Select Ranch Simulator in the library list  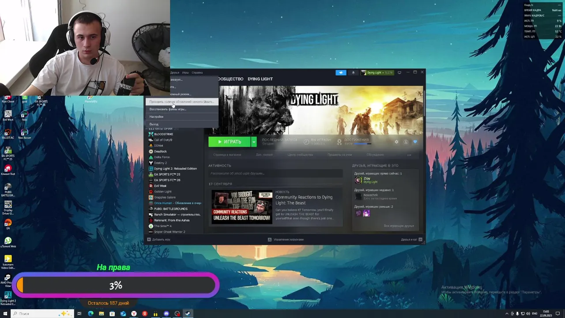coord(177,215)
